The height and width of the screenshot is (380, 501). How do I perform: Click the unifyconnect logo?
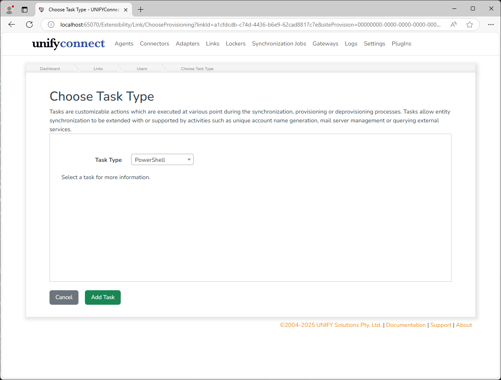click(x=68, y=43)
